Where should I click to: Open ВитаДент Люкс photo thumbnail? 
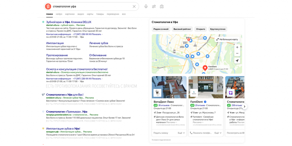[169, 87]
